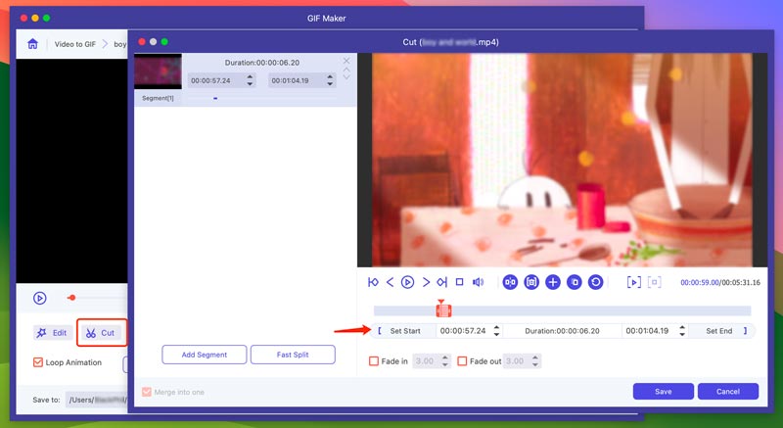Enable the Fade out checkbox
The width and height of the screenshot is (783, 428).
tap(462, 361)
